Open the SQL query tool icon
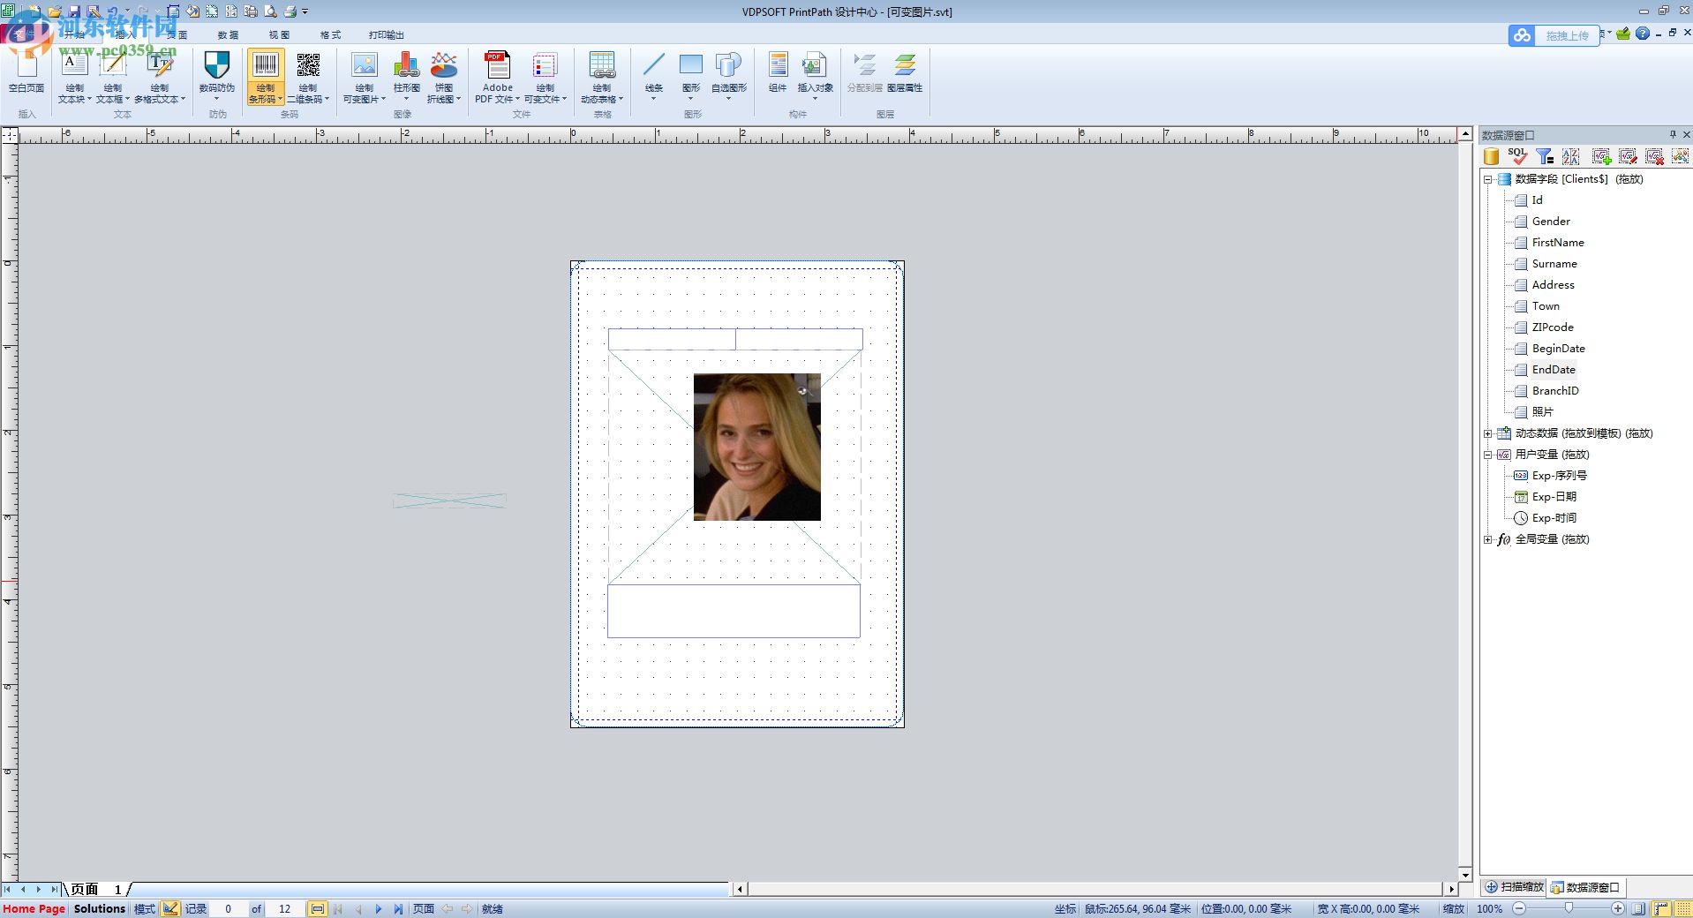Image resolution: width=1693 pixels, height=918 pixels. coord(1517,156)
